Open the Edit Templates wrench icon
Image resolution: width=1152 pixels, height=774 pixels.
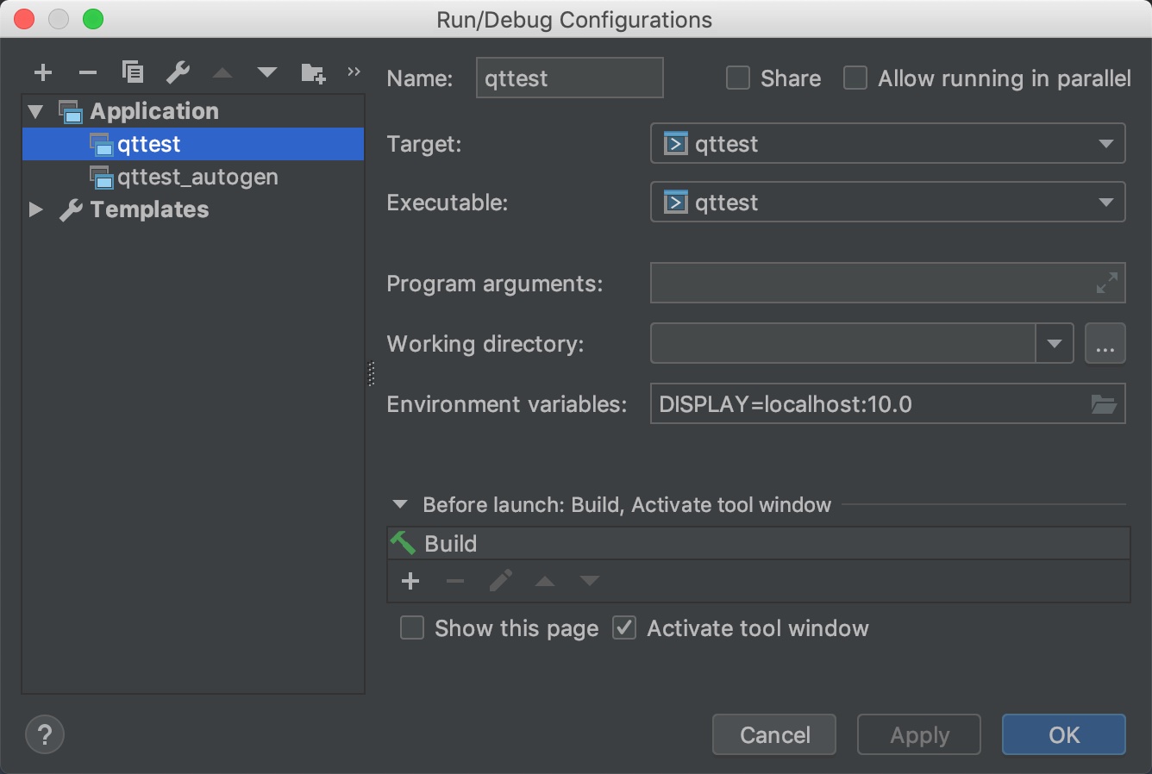pyautogui.click(x=178, y=72)
